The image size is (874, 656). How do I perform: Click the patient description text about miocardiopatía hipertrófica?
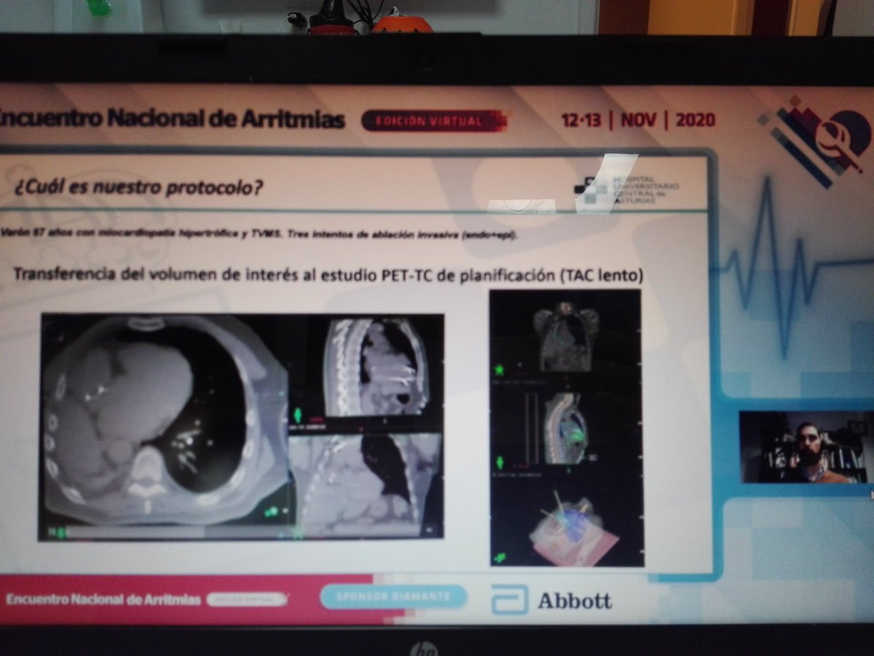pos(255,233)
